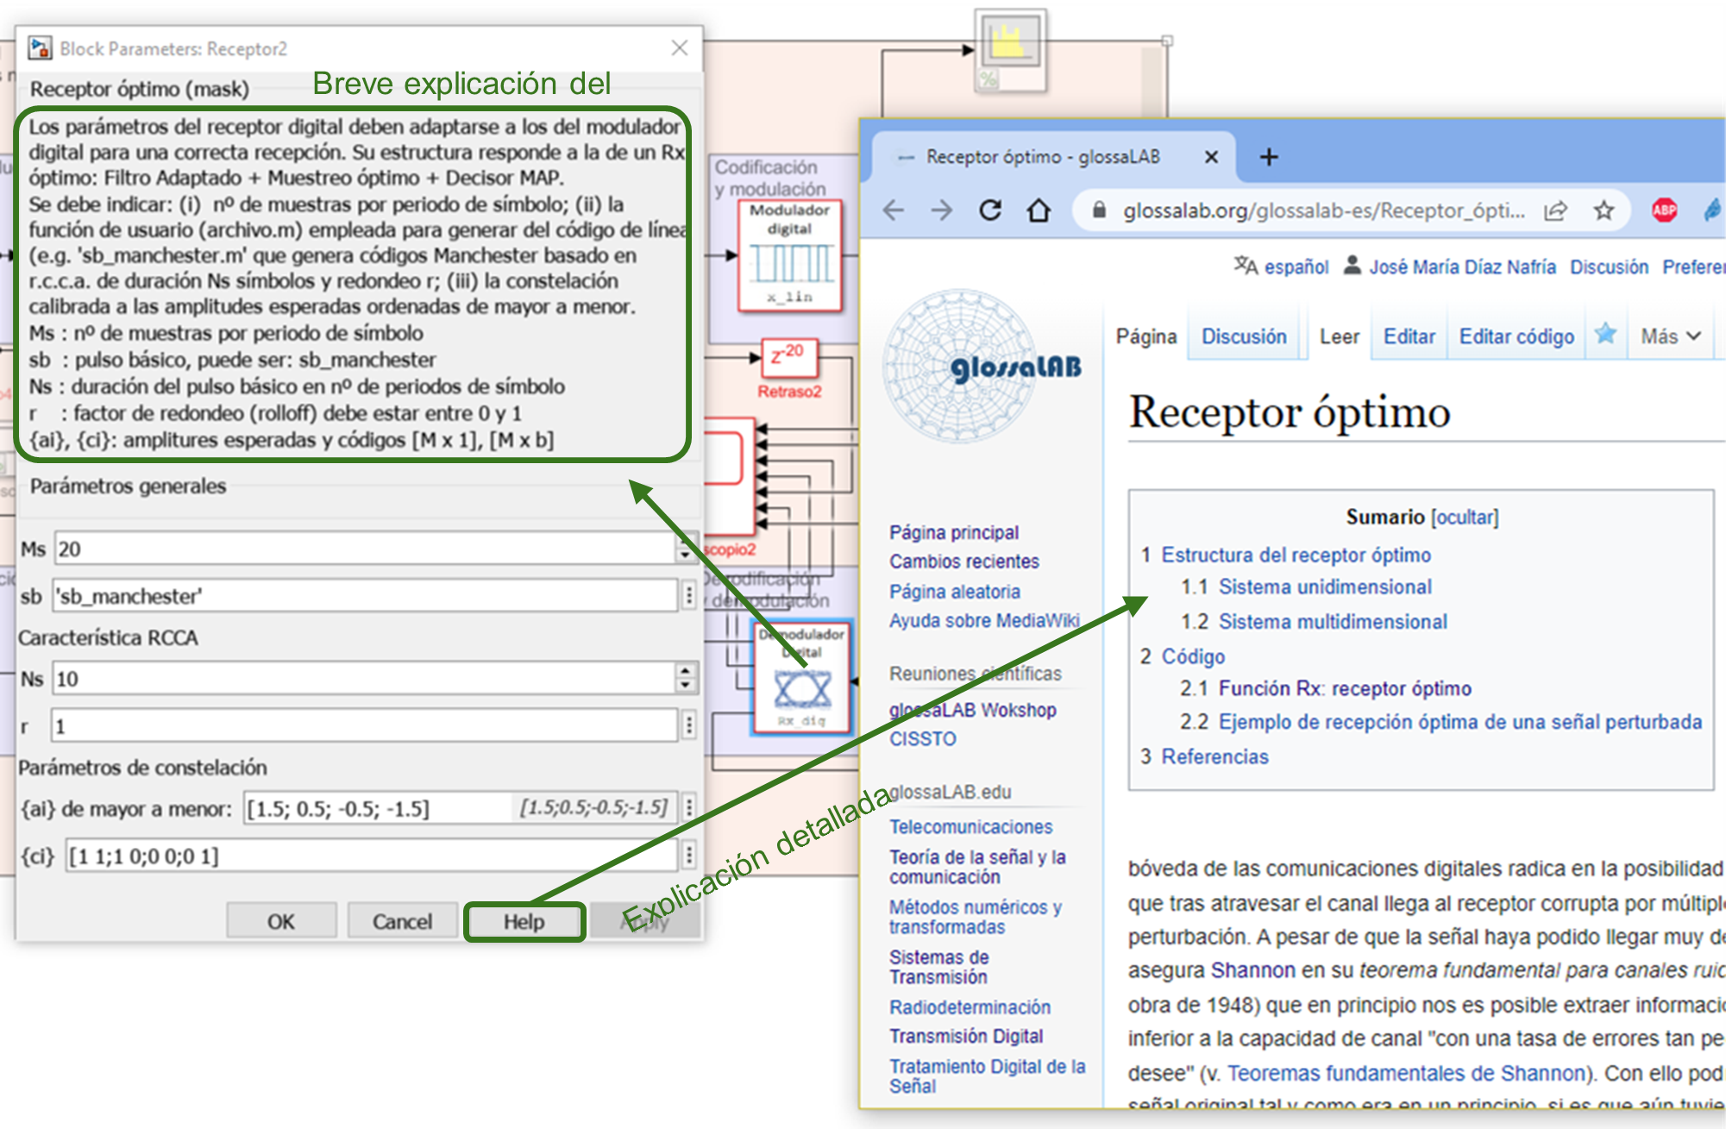
Task: Click the sb 'sb_manchester' input field
Action: 366,596
